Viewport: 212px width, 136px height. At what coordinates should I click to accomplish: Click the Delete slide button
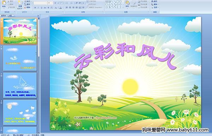click(27, 7)
